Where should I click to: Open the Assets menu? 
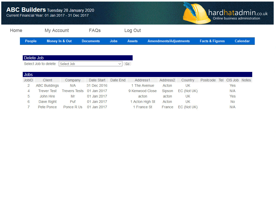click(132, 41)
